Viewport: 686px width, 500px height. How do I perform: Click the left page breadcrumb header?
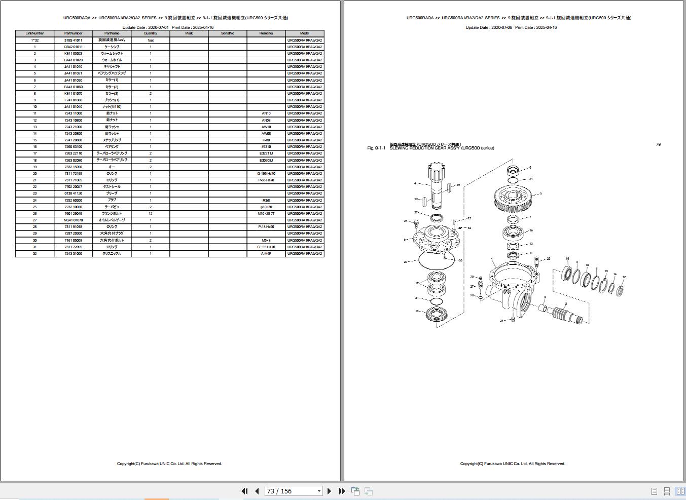[176, 18]
